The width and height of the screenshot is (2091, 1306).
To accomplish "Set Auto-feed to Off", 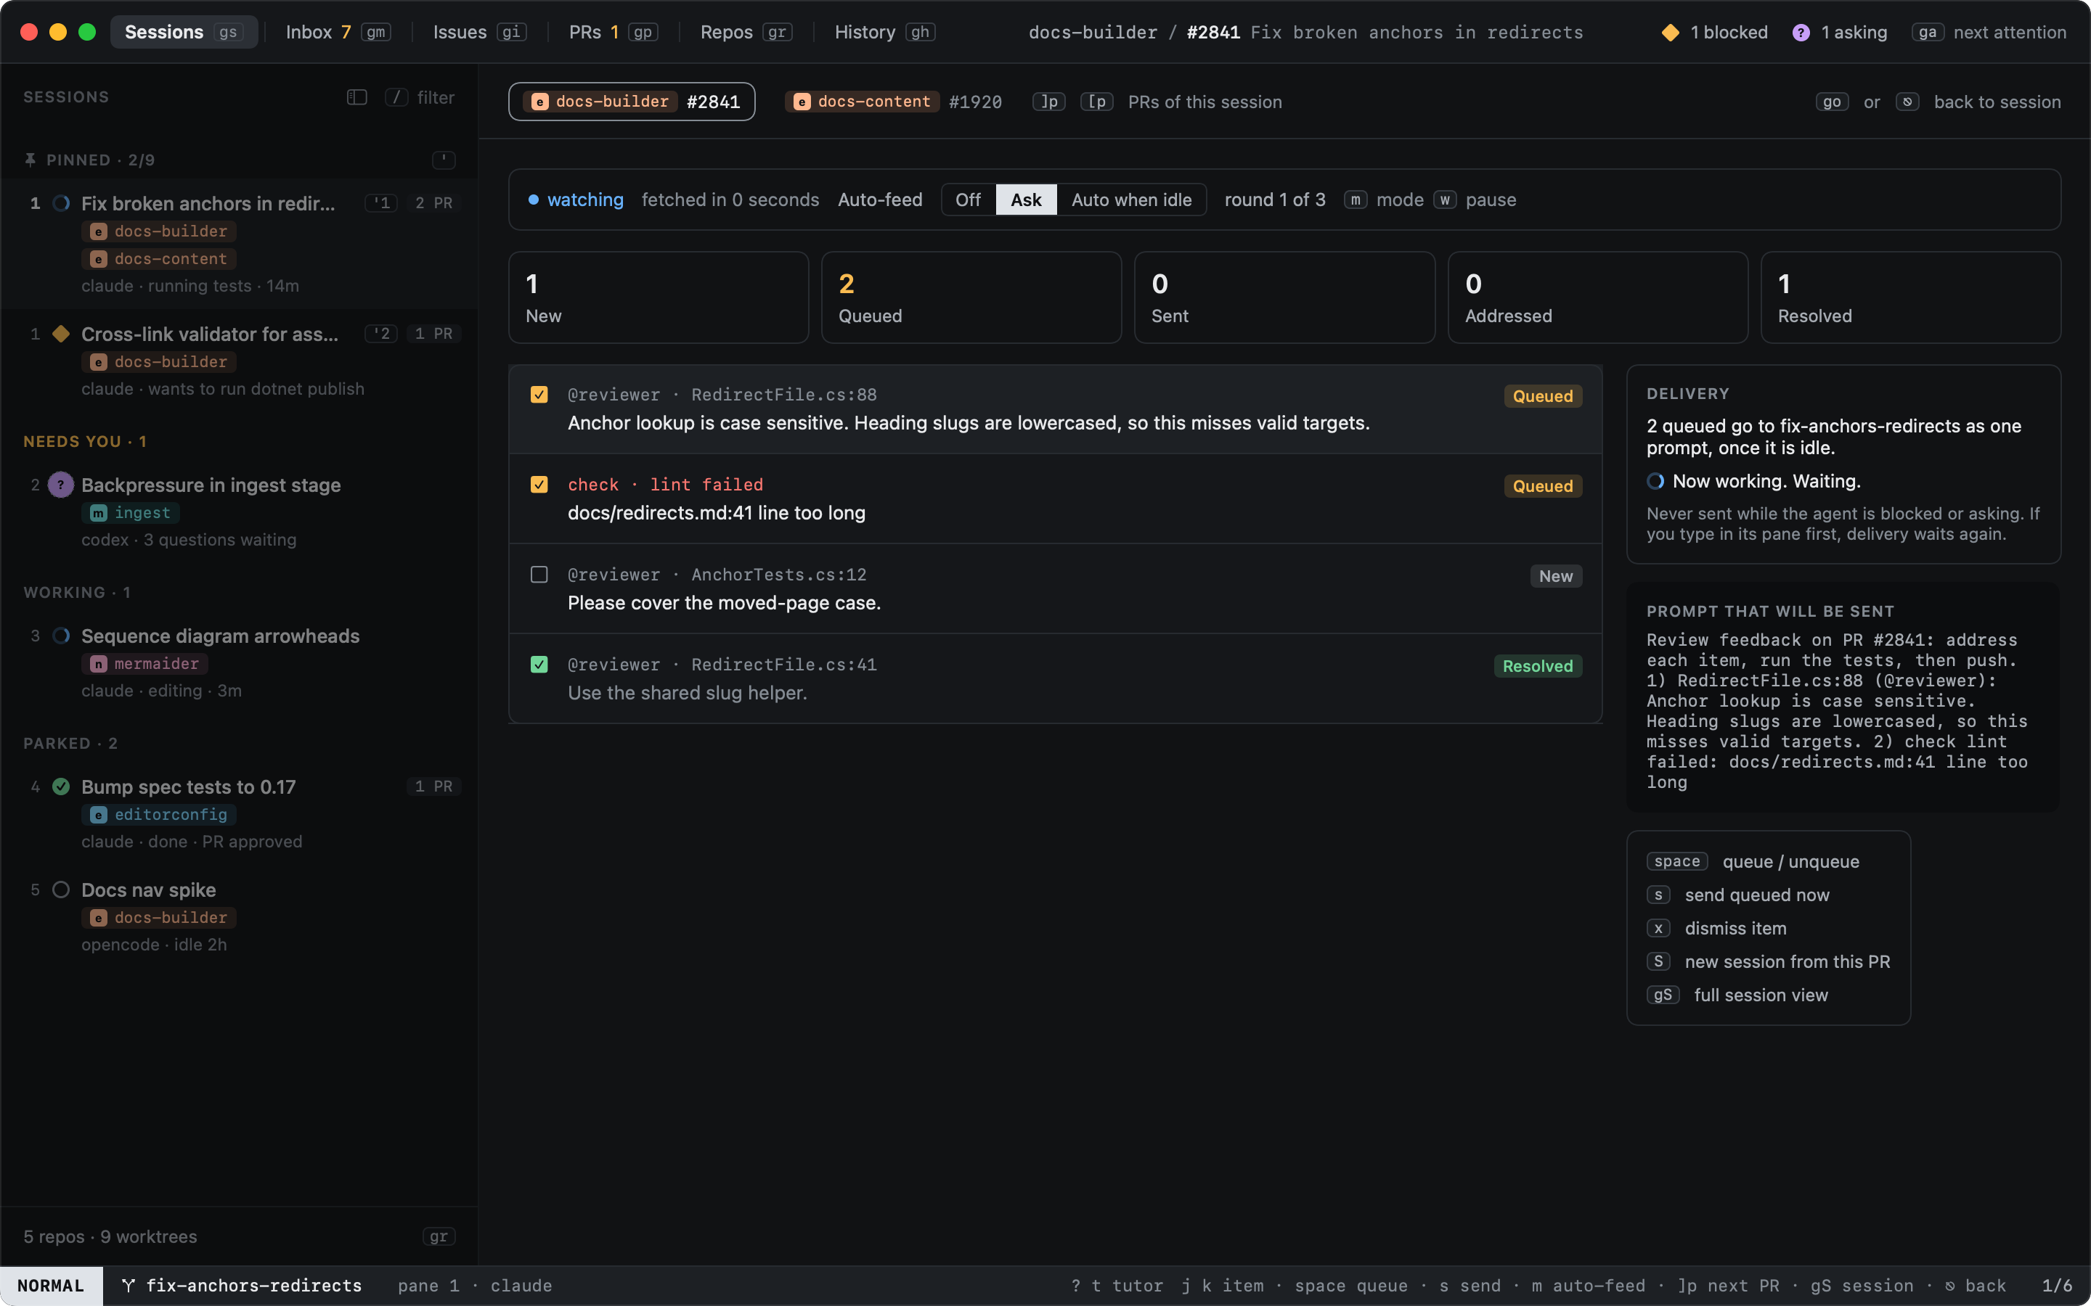I will 968,200.
